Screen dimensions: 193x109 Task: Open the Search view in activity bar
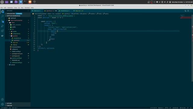pyautogui.click(x=2, y=16)
